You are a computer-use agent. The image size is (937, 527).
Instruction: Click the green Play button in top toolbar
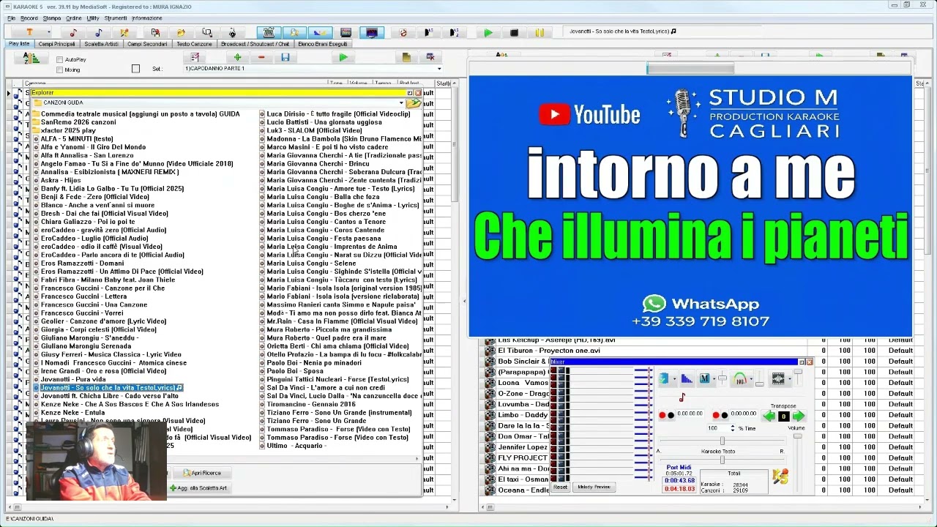pos(488,32)
